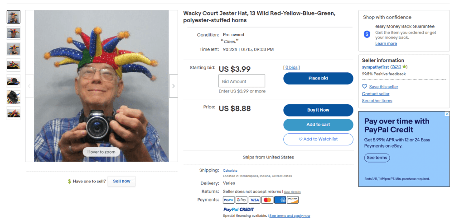Viewport: 464px width, 219px height.
Task: Click the Discover card icon
Action: coord(293,200)
